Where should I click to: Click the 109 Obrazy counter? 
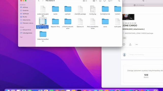coord(146,76)
